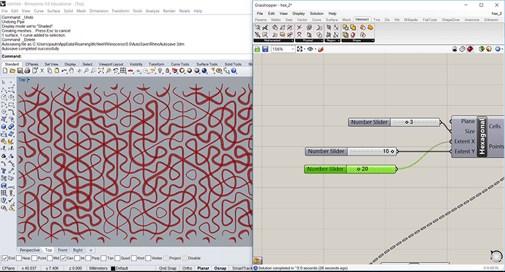Viewport: 505px width, 272px height.
Task: Open Rhino Curve menu
Action: 39,11
